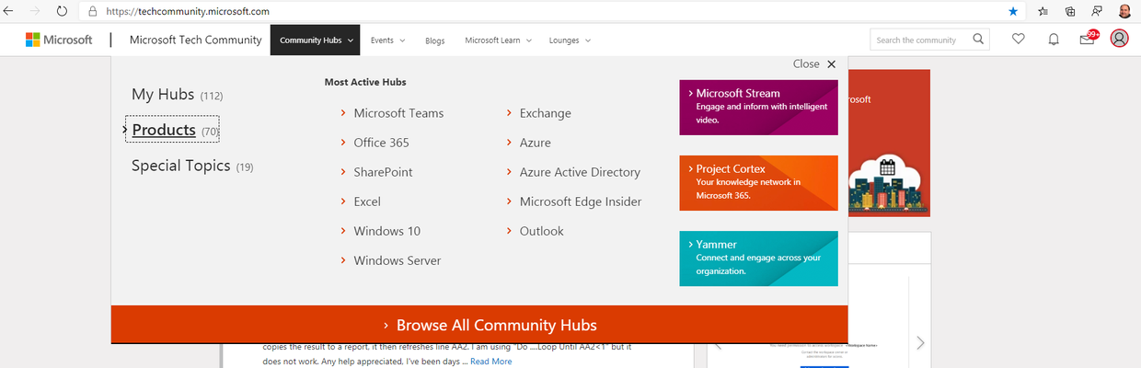Go to Microsoft Tech Community home

(x=195, y=40)
